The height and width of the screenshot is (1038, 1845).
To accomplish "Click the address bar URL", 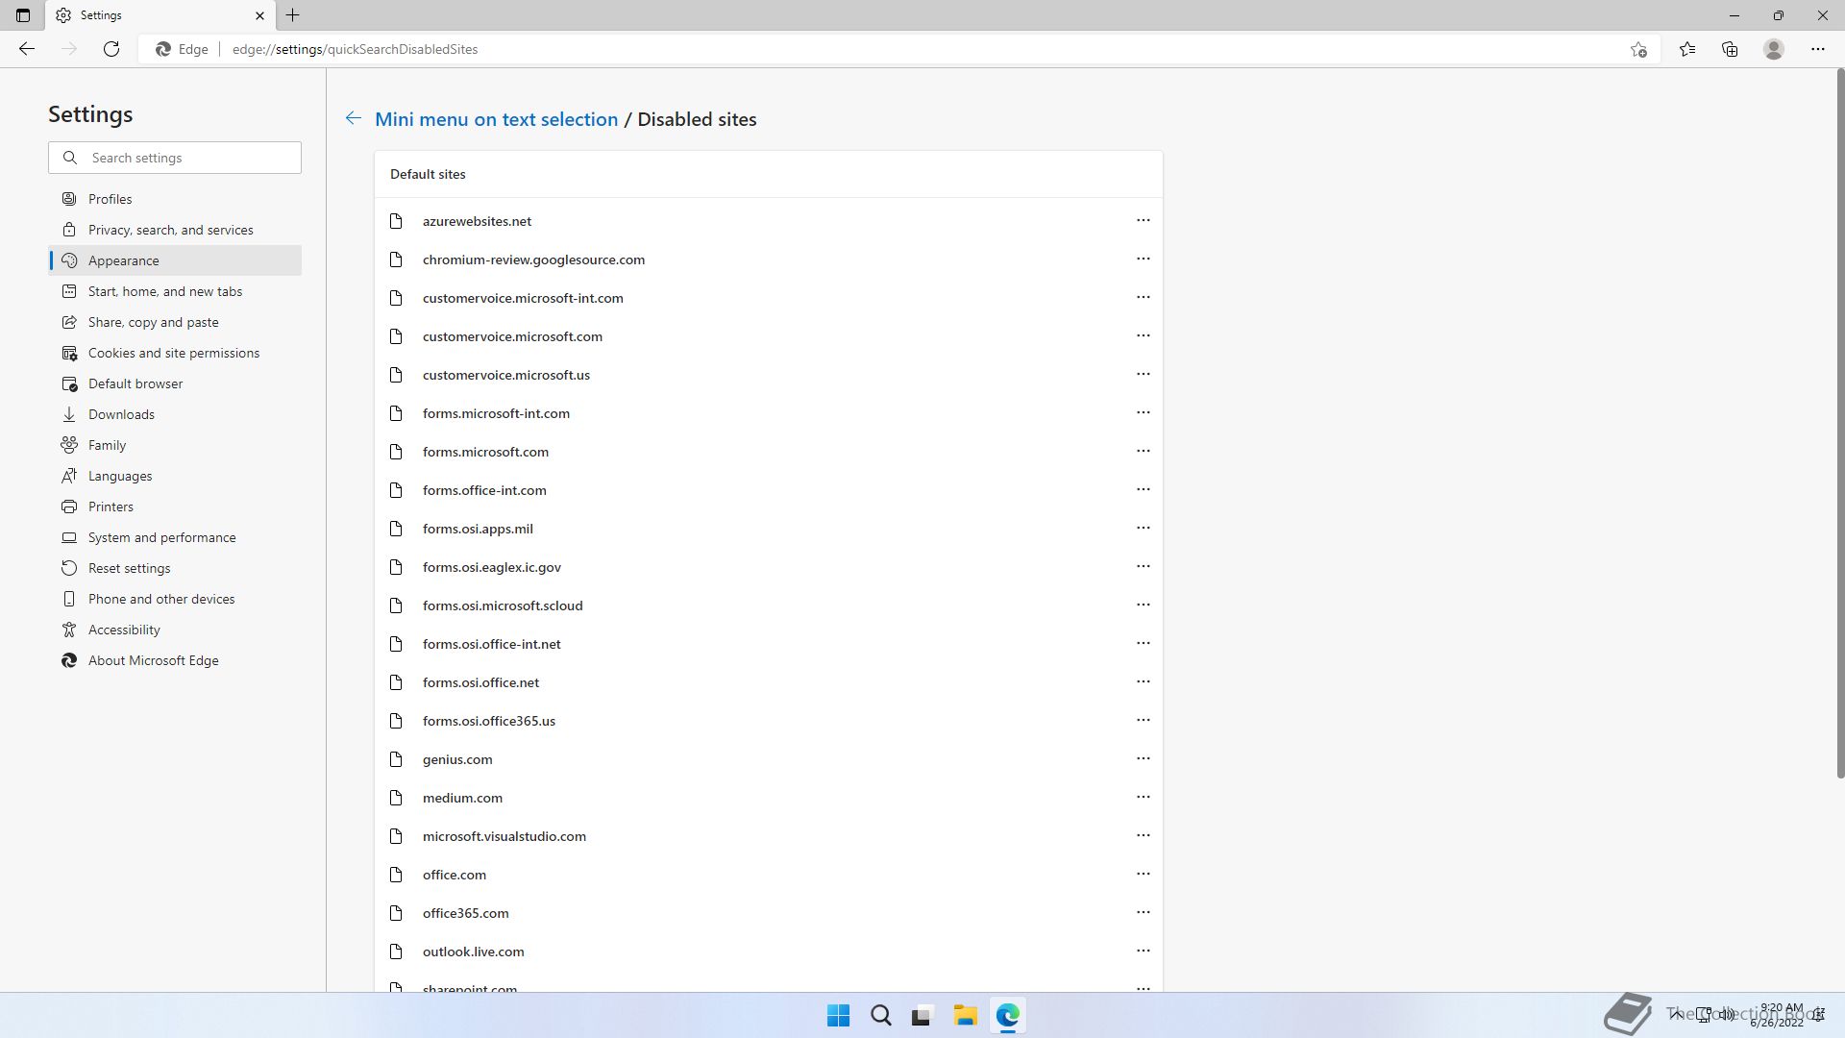I will (x=355, y=49).
